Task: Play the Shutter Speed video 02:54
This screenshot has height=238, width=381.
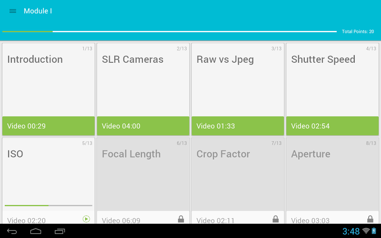Action: coord(332,126)
